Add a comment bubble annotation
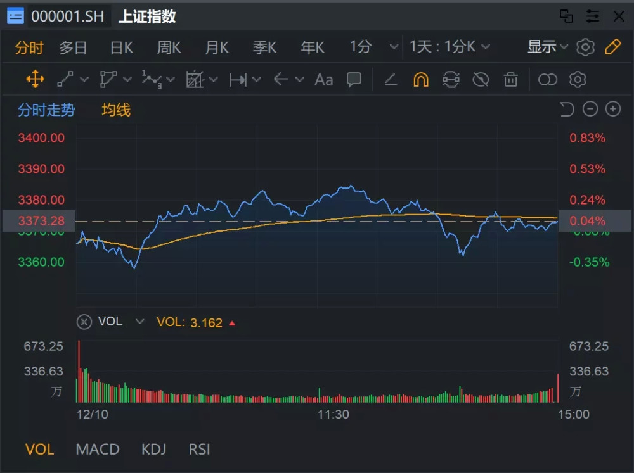This screenshot has height=473, width=634. coord(354,79)
